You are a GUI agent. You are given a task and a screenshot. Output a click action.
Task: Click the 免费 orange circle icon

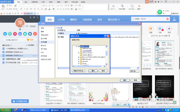click(151, 29)
